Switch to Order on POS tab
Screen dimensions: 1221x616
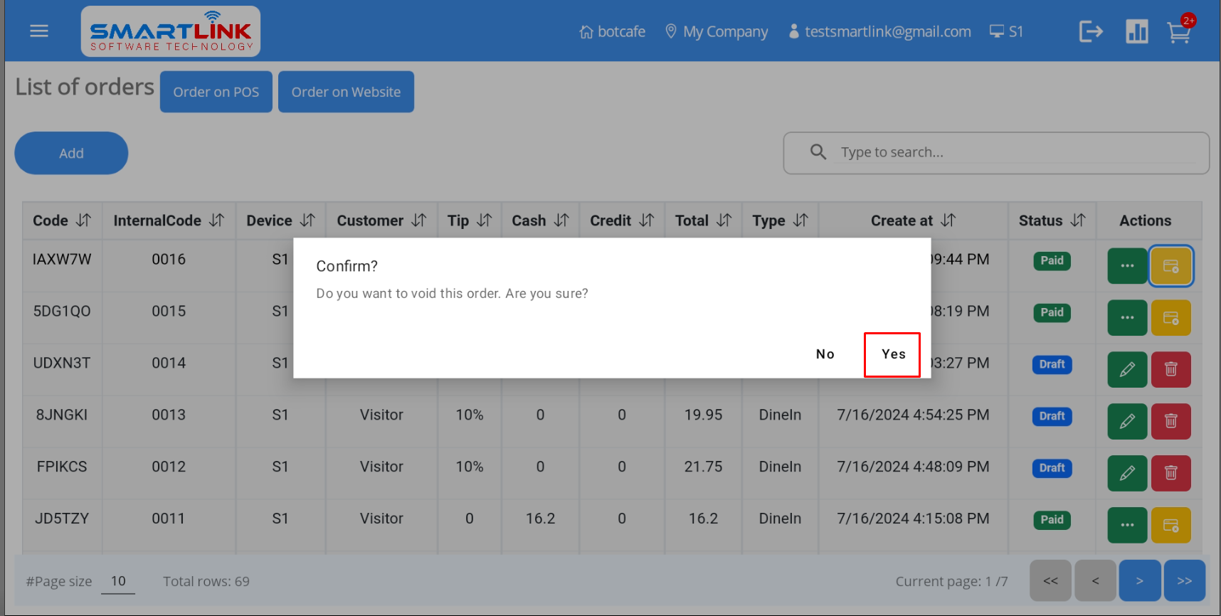pos(216,92)
